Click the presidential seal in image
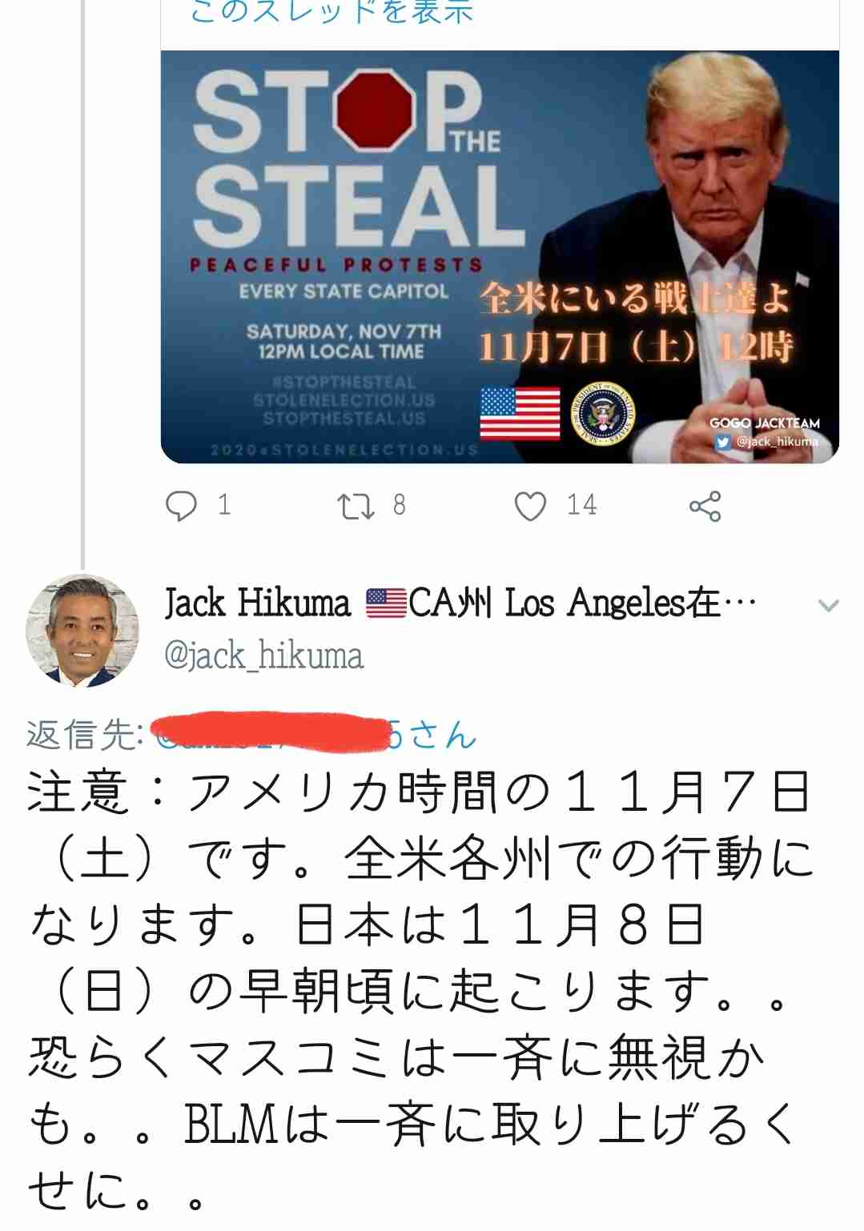 point(603,414)
